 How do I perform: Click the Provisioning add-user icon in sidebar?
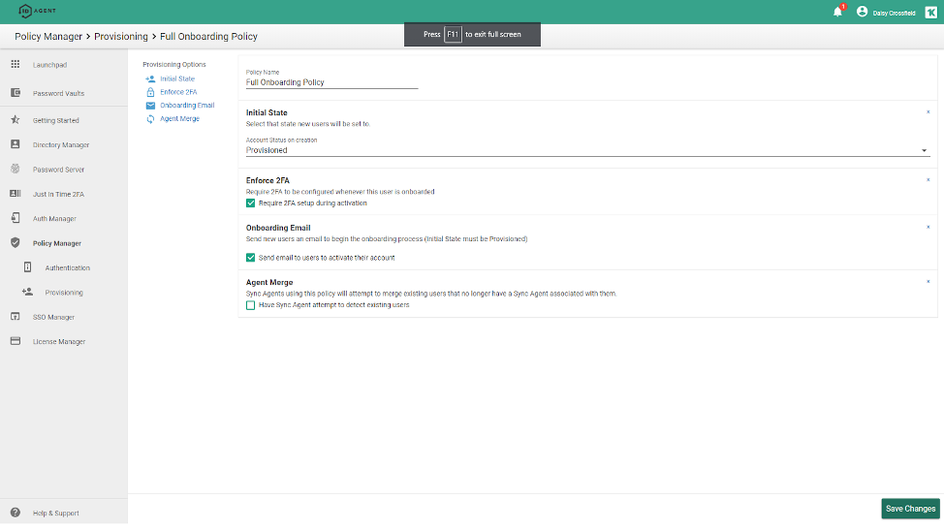click(28, 292)
